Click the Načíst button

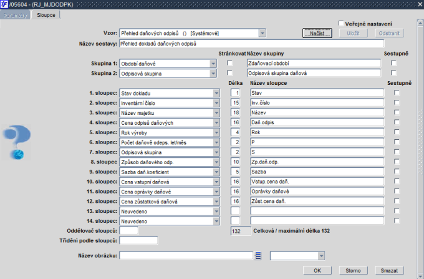tap(317, 33)
